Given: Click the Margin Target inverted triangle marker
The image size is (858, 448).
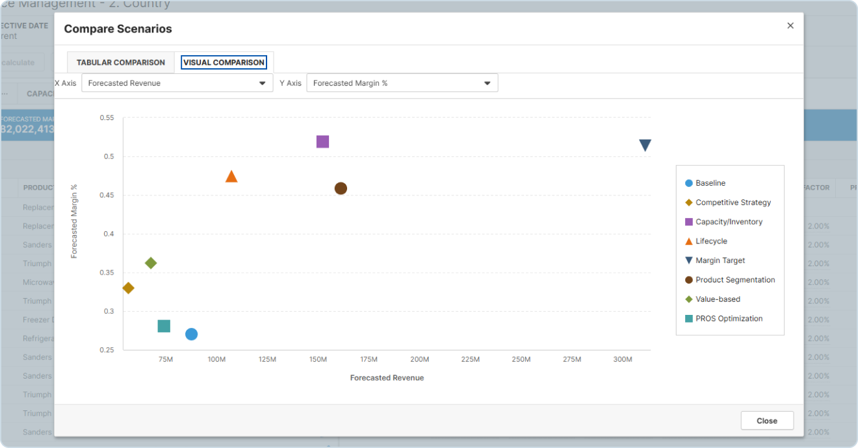Looking at the screenshot, I should pos(645,145).
